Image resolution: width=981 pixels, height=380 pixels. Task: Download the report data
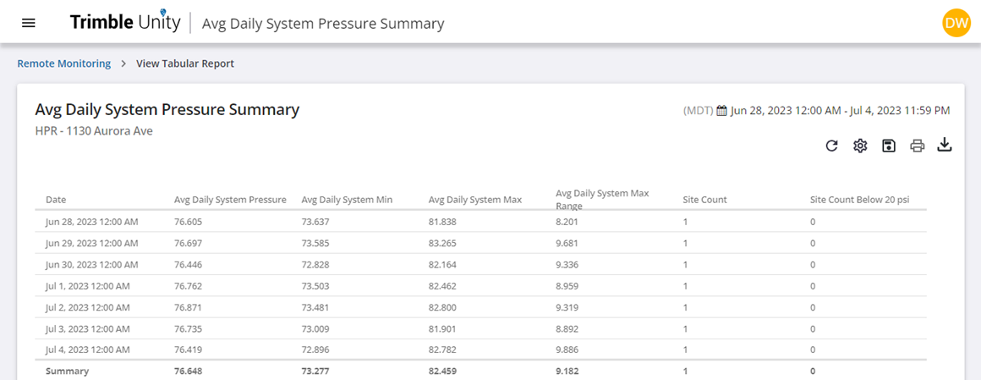(x=944, y=146)
